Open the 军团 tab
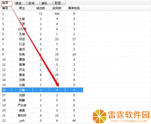 click(59, 3)
